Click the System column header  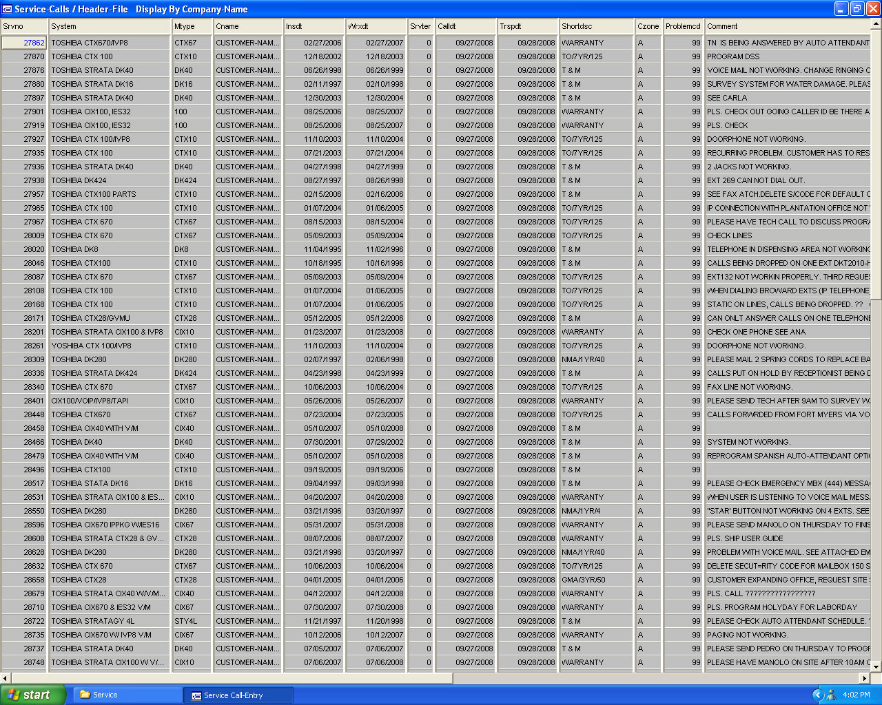pyautogui.click(x=110, y=26)
